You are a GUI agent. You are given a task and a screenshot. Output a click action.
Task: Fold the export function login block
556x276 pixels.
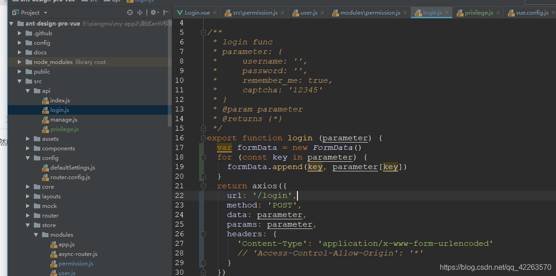point(203,138)
